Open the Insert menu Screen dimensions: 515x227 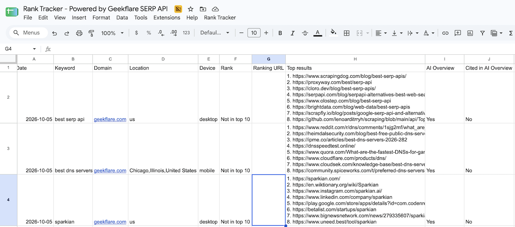[x=79, y=18]
